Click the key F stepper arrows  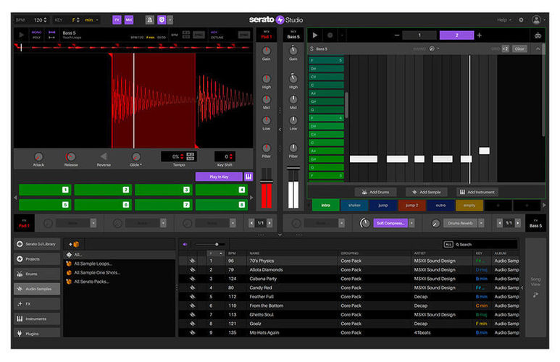point(78,20)
